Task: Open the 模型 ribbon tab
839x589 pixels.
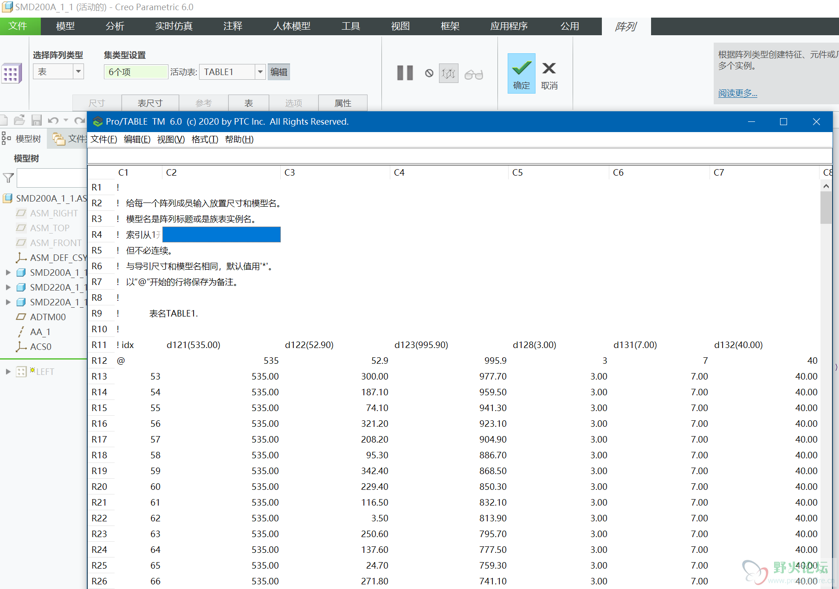Action: [x=65, y=26]
